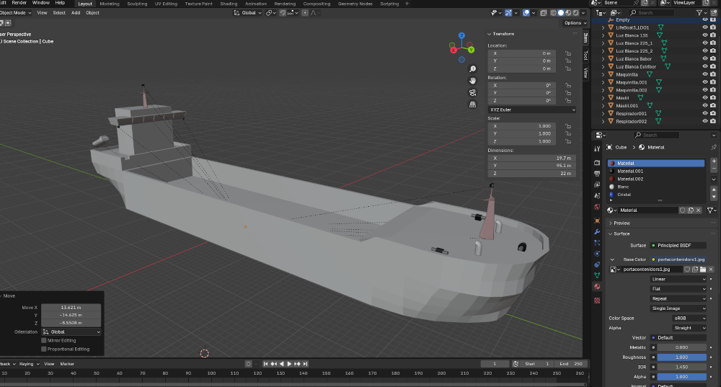Select wireframe viewport shading mode
The image size is (721, 387).
click(553, 13)
